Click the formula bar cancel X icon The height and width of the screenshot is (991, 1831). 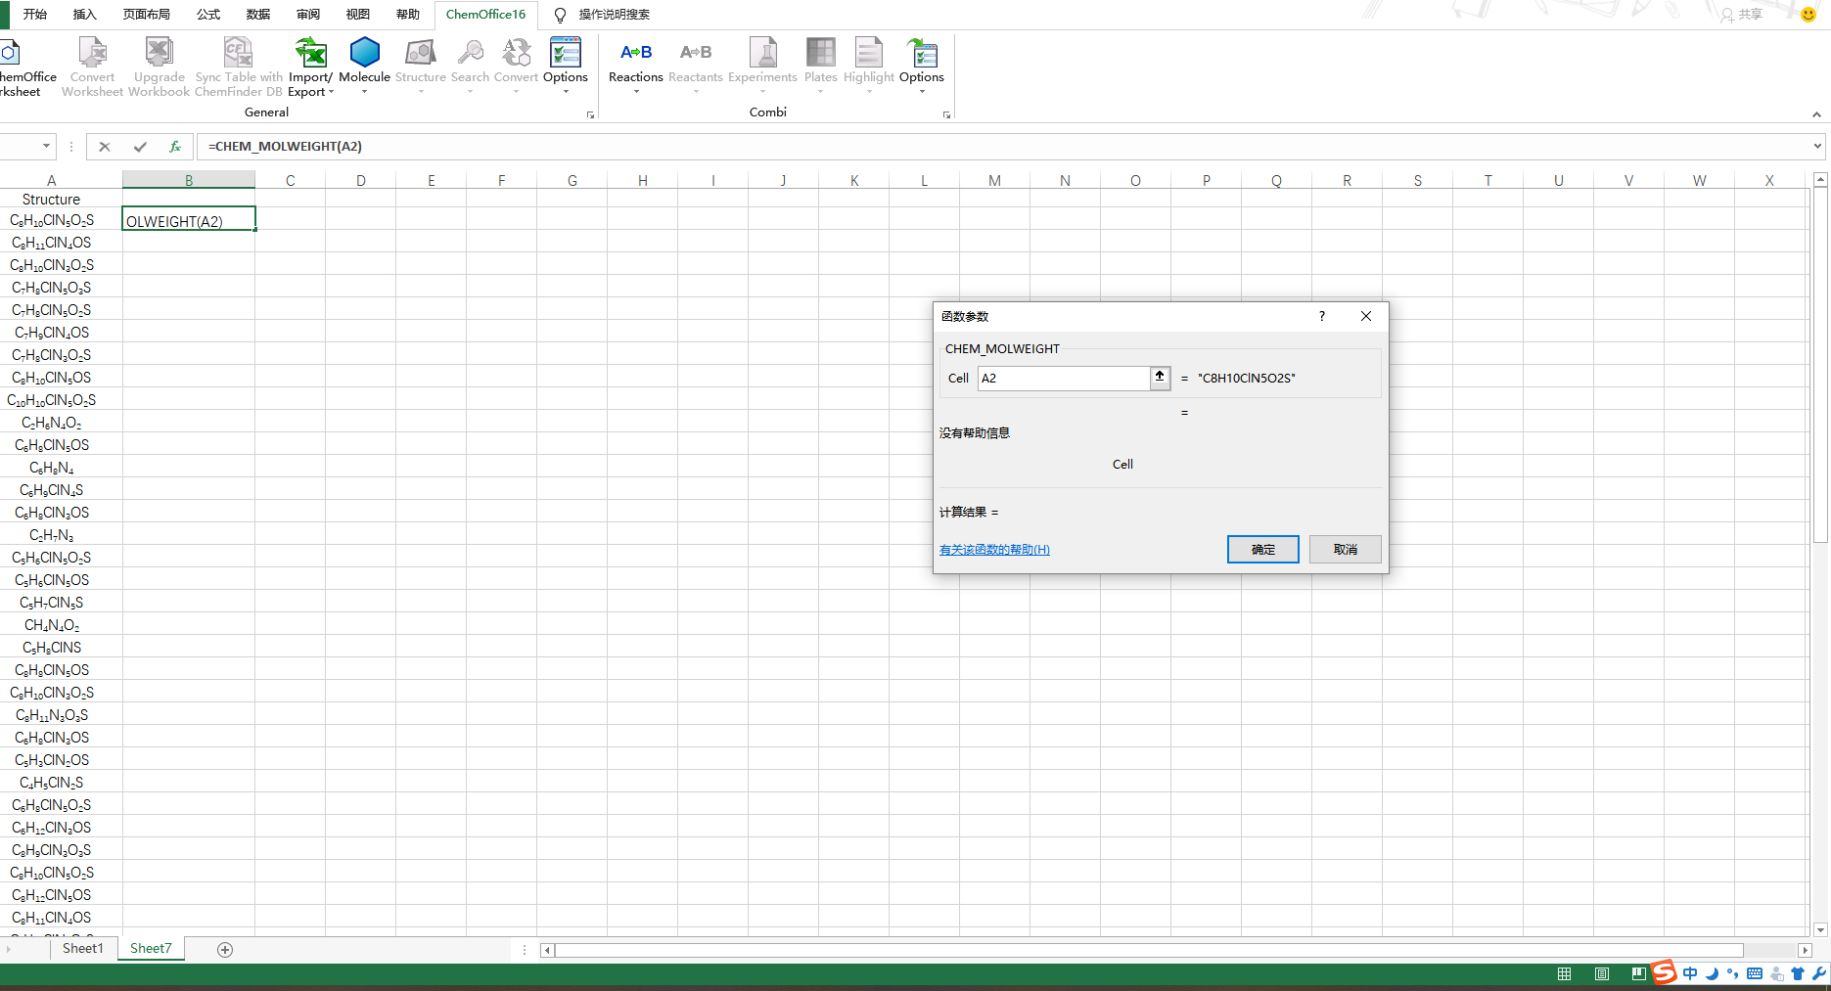[x=105, y=147]
